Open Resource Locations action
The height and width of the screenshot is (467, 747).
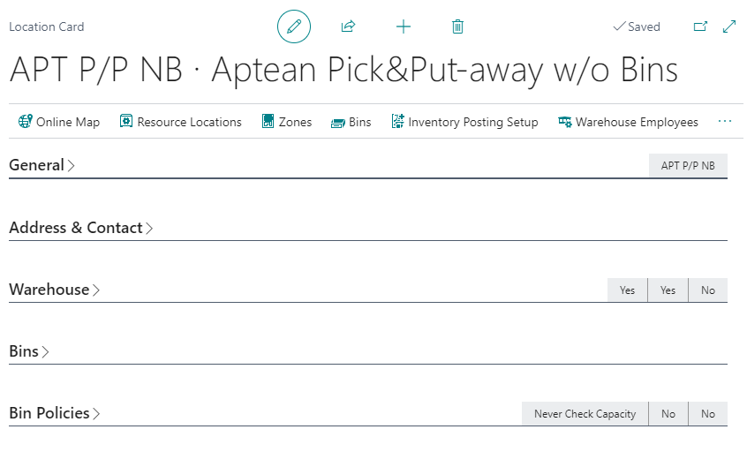(x=180, y=122)
